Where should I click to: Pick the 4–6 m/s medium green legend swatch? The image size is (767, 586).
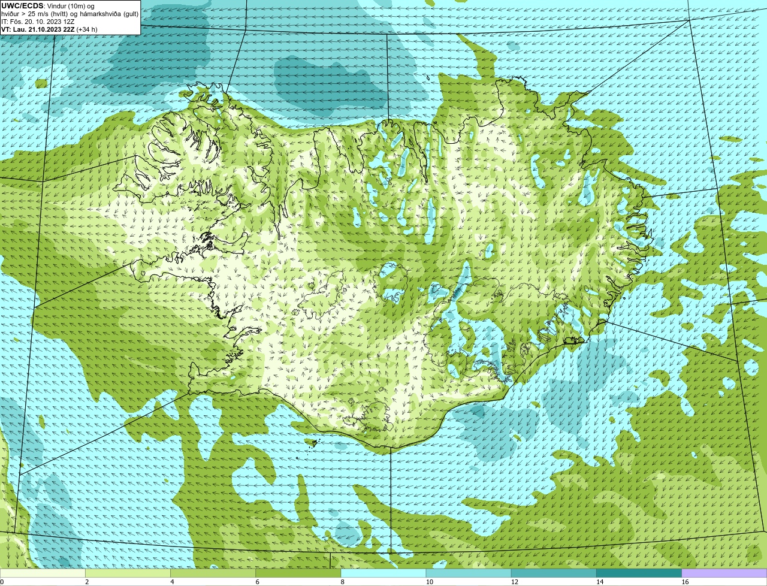click(x=213, y=573)
